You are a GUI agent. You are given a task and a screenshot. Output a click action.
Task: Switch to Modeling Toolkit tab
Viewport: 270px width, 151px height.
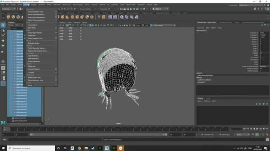pos(225,22)
